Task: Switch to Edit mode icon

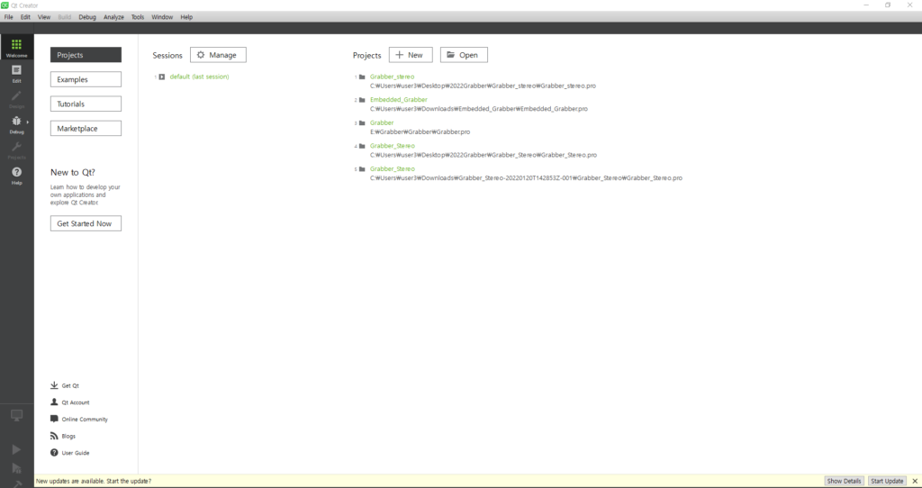Action: [16, 74]
